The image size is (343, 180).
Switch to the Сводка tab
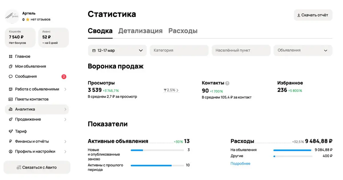tap(100, 31)
